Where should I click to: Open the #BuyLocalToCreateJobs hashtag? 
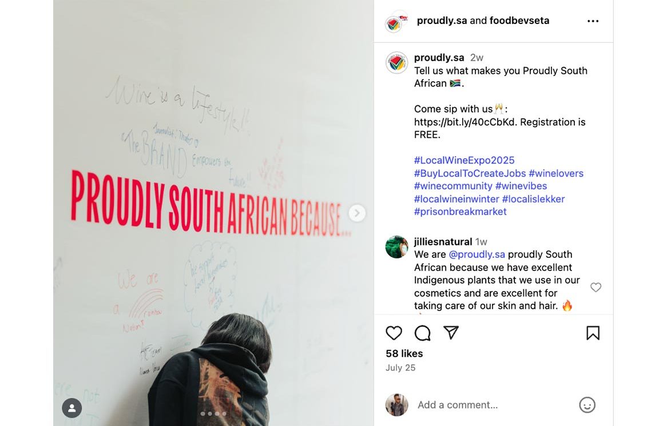469,173
